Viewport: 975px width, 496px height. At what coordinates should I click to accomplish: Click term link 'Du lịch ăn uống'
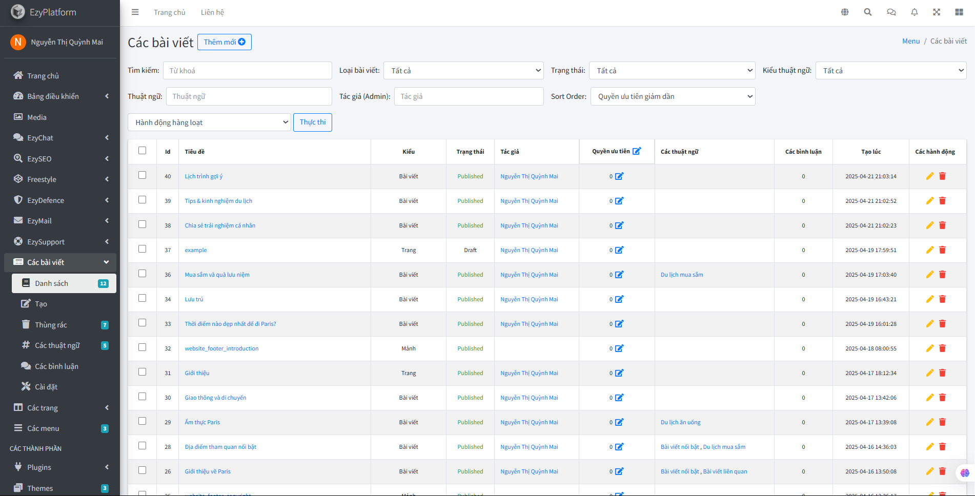coord(680,422)
